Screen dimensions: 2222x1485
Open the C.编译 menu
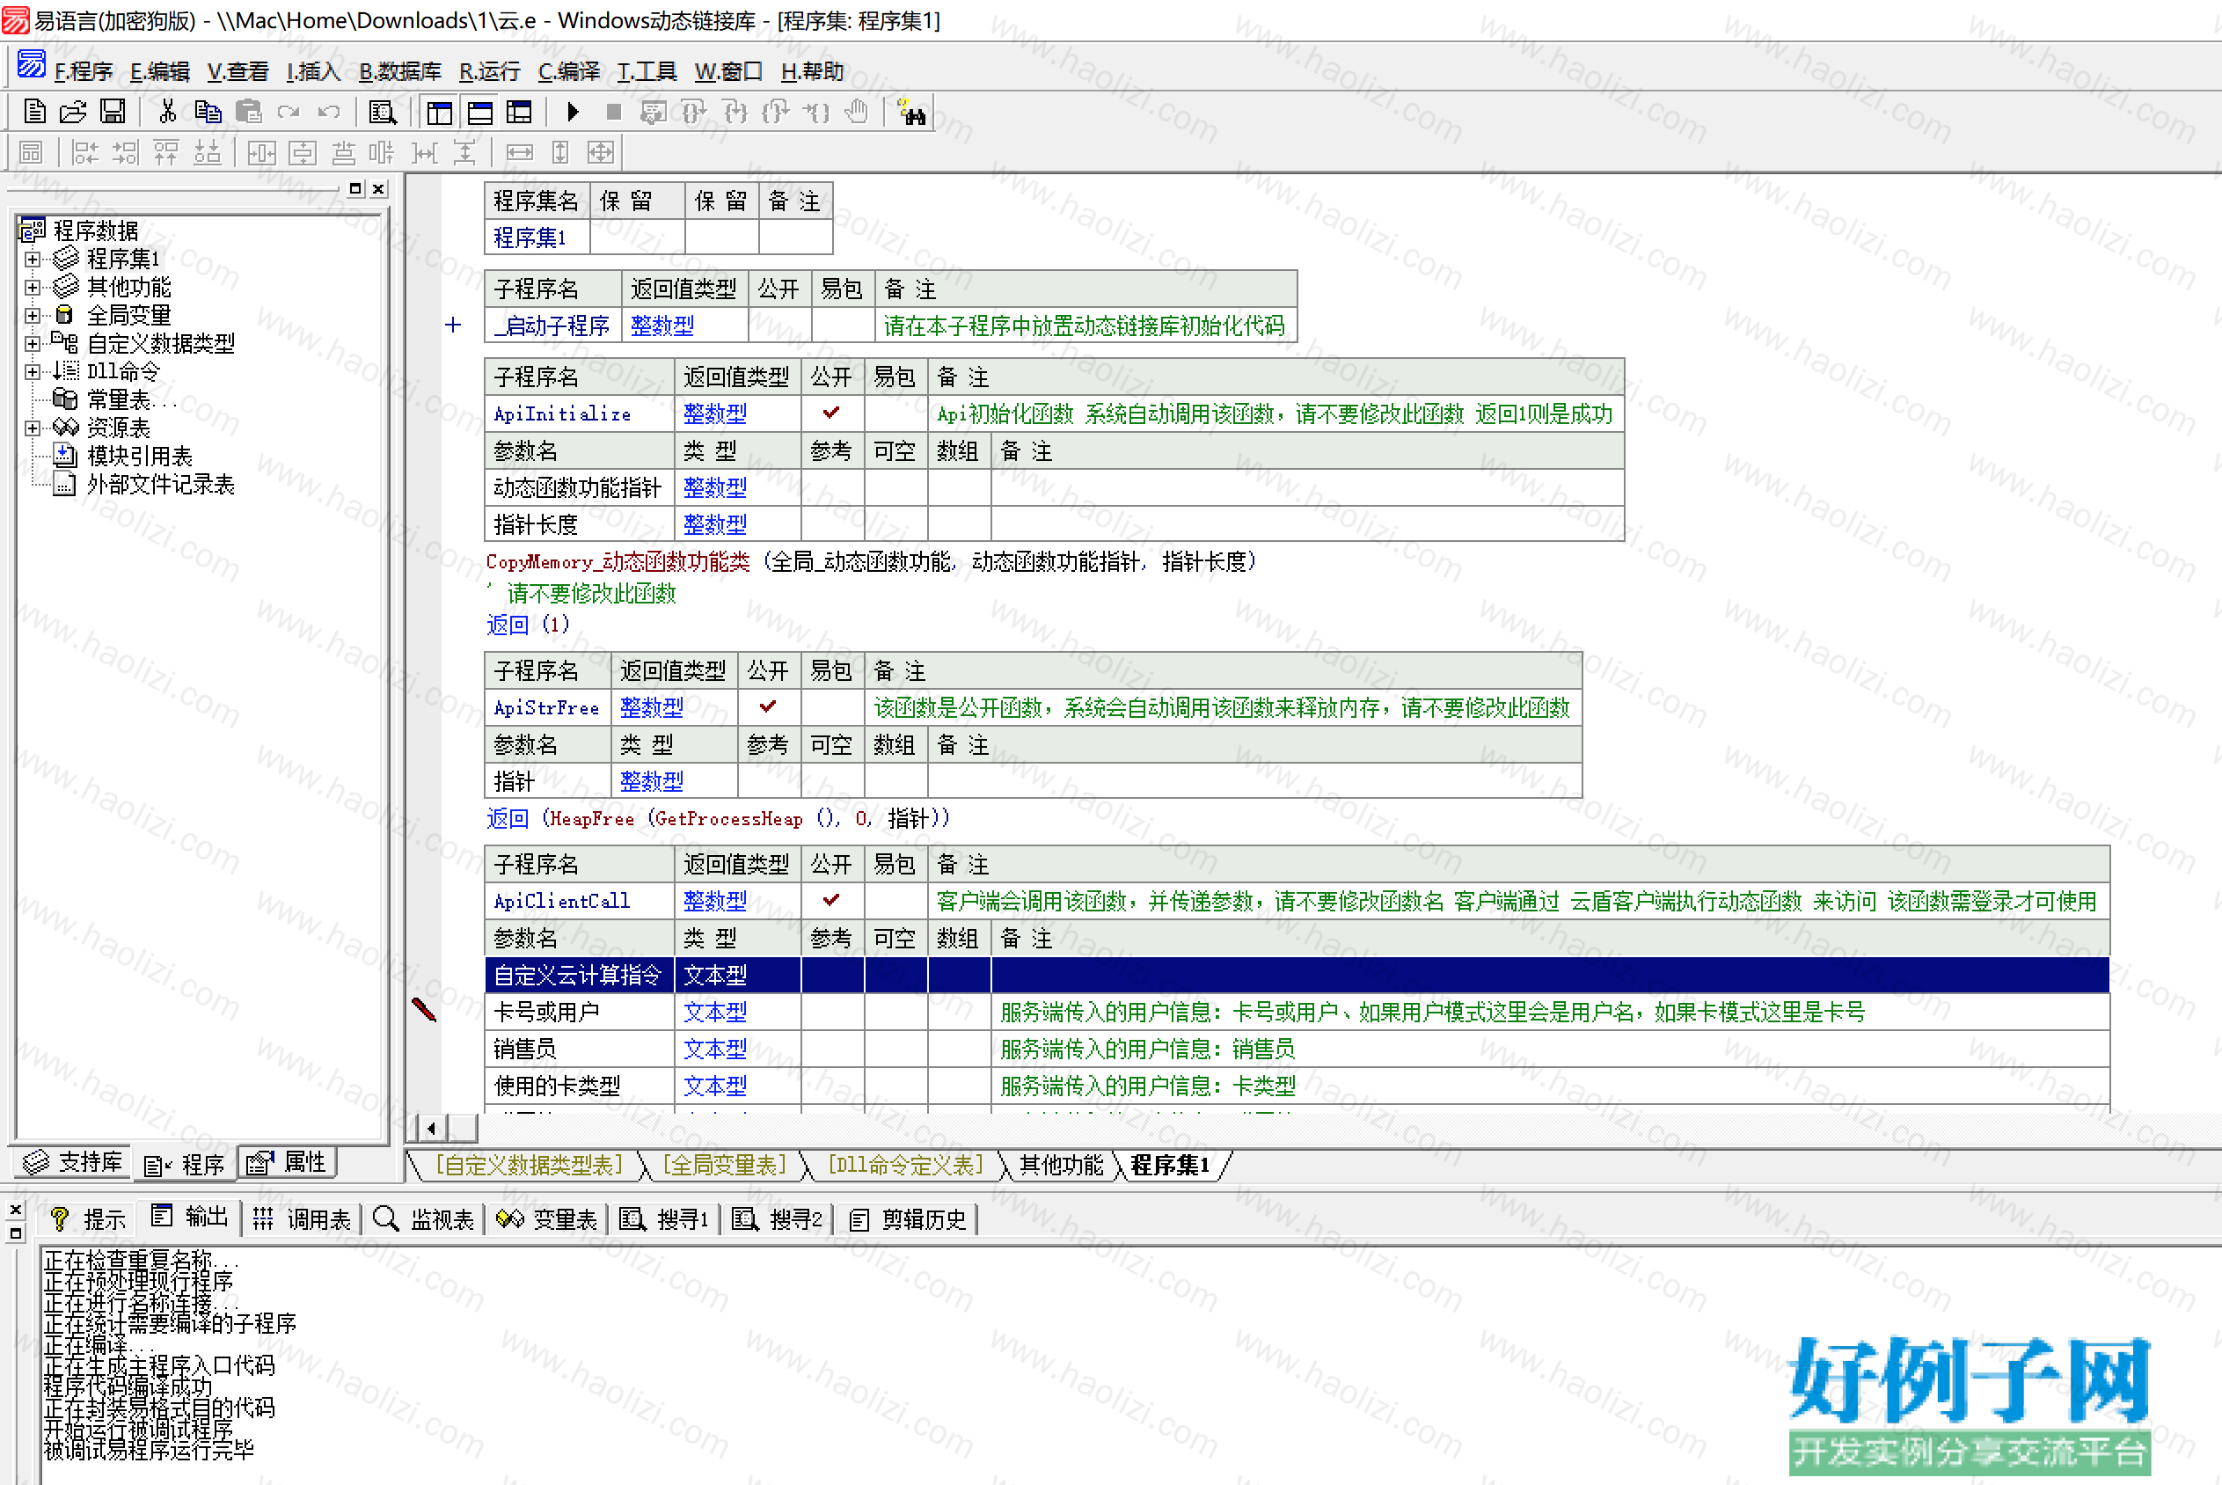569,71
